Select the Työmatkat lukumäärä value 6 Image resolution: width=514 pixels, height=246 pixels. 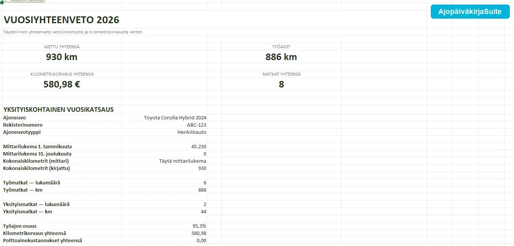164,183
